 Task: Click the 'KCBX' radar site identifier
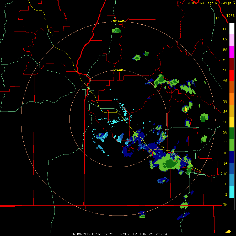tap(125, 234)
